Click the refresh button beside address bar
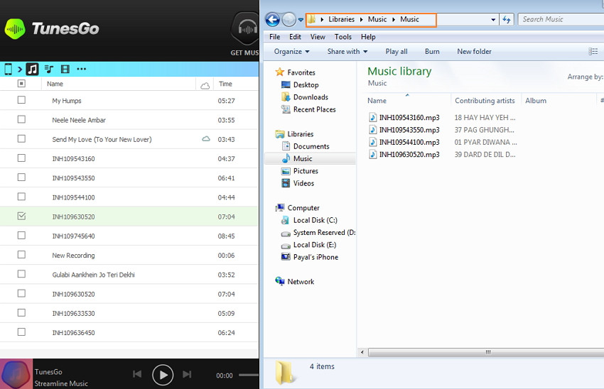 [x=507, y=19]
